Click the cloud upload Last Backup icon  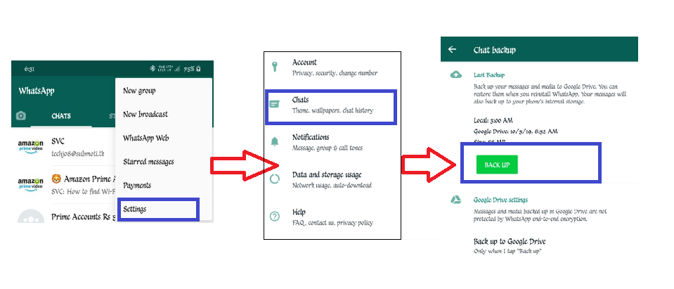[455, 75]
